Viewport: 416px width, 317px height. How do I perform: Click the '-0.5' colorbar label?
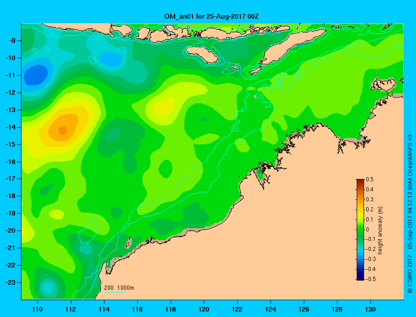tap(371, 279)
